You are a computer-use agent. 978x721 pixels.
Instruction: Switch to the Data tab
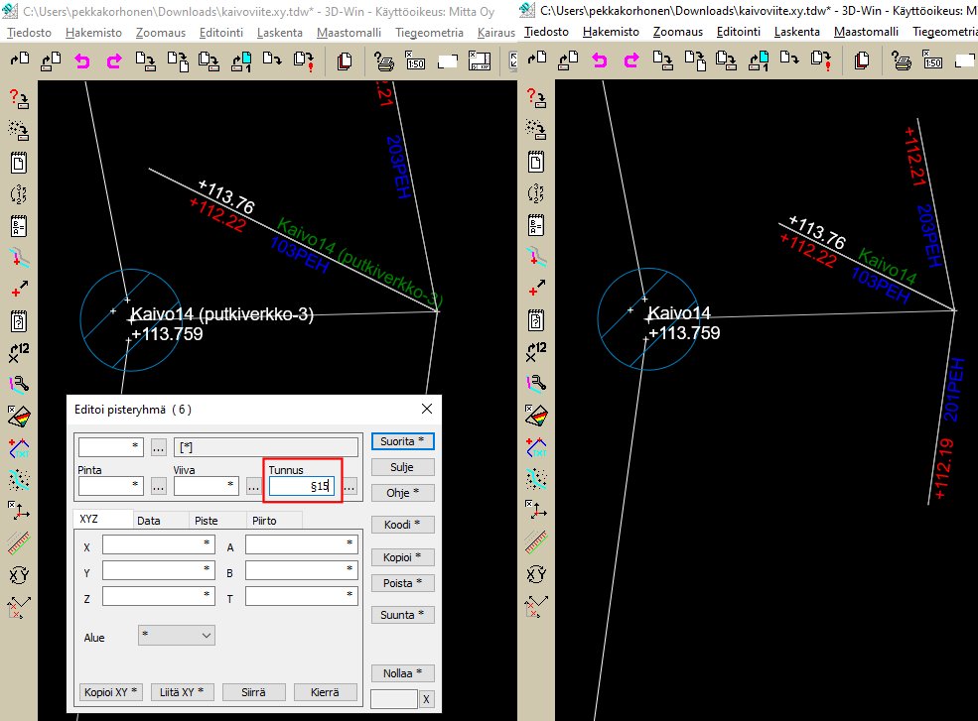coord(149,520)
